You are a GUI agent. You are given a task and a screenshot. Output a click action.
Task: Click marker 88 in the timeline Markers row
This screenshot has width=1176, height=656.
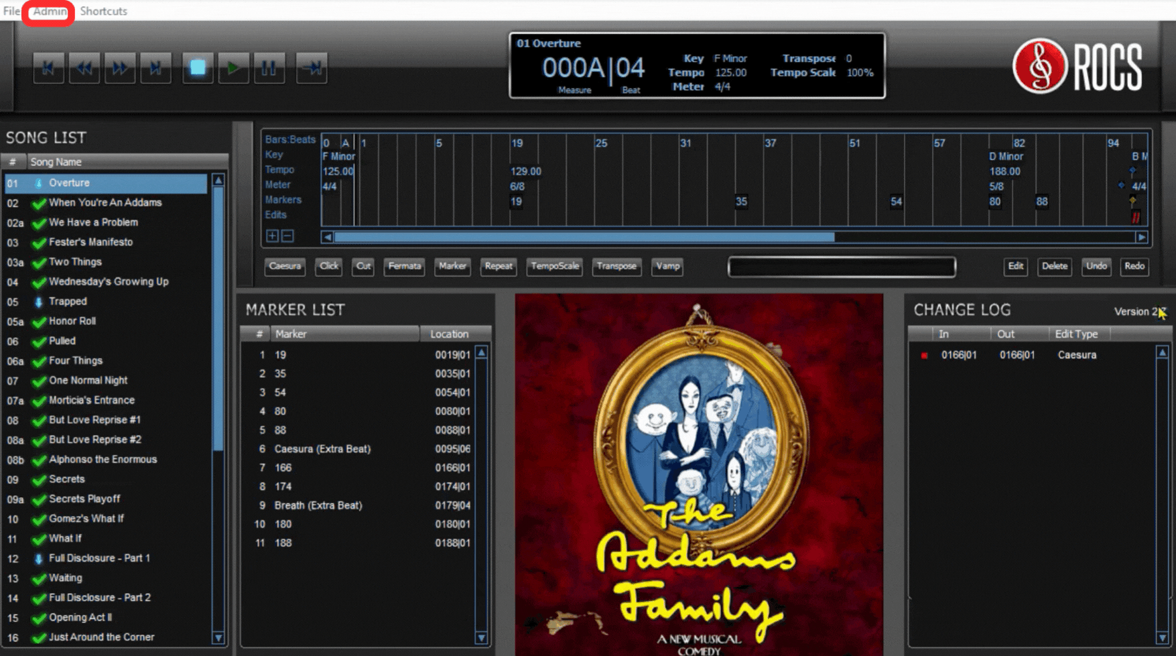tap(1042, 201)
